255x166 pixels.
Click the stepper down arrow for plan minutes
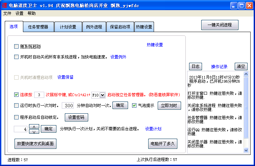click(34, 131)
